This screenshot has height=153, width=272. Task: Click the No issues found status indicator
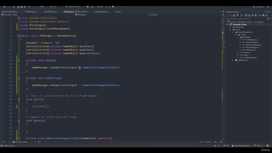pos(20,142)
